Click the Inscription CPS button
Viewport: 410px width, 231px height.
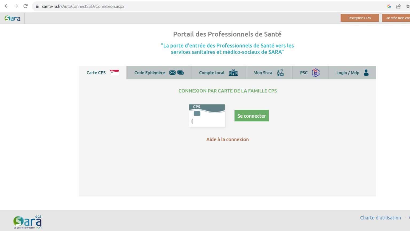359,18
